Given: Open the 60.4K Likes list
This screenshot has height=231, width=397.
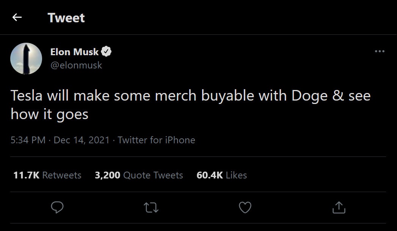Looking at the screenshot, I should (x=221, y=175).
